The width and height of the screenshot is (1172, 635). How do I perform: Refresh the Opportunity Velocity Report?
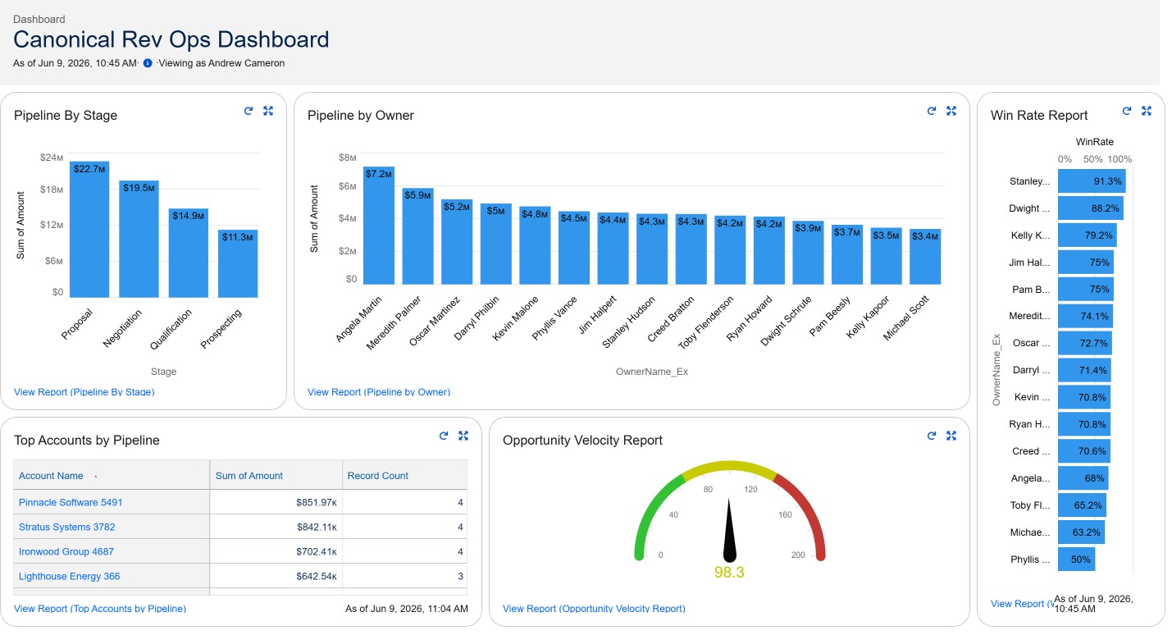coord(932,436)
